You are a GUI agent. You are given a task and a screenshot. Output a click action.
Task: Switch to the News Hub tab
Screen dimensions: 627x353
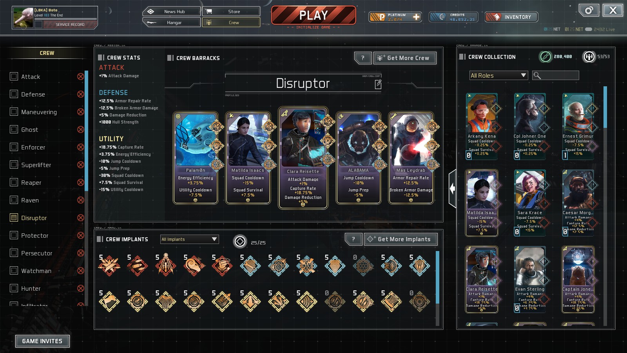click(172, 11)
